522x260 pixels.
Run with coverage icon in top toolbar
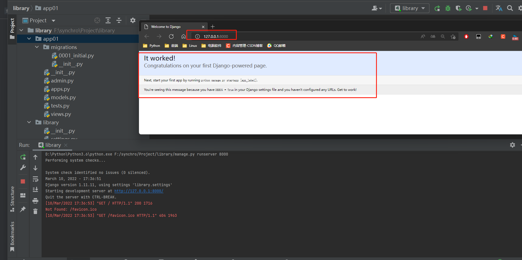tap(458, 8)
